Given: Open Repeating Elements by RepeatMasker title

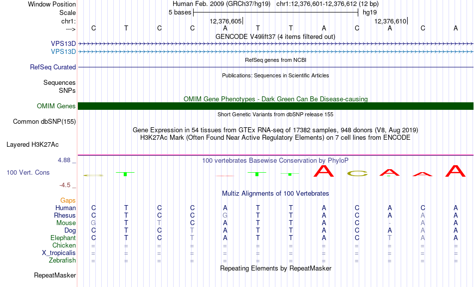Looking at the screenshot, I should 276,269.
